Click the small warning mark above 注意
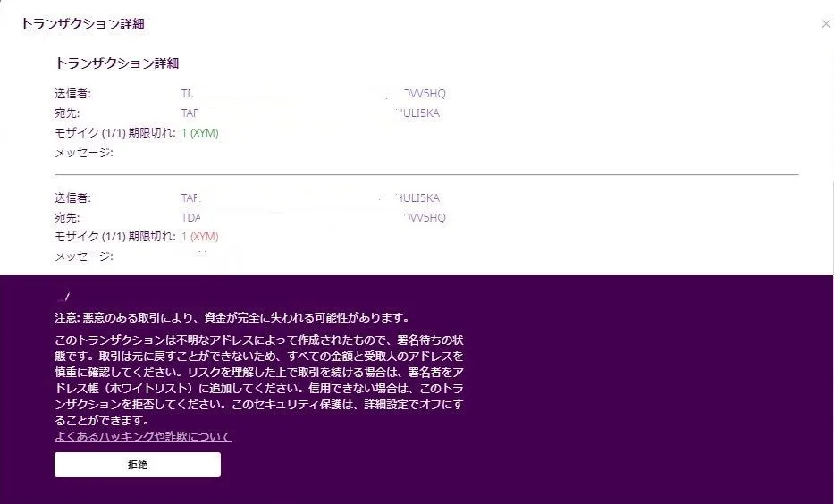 click(x=63, y=296)
